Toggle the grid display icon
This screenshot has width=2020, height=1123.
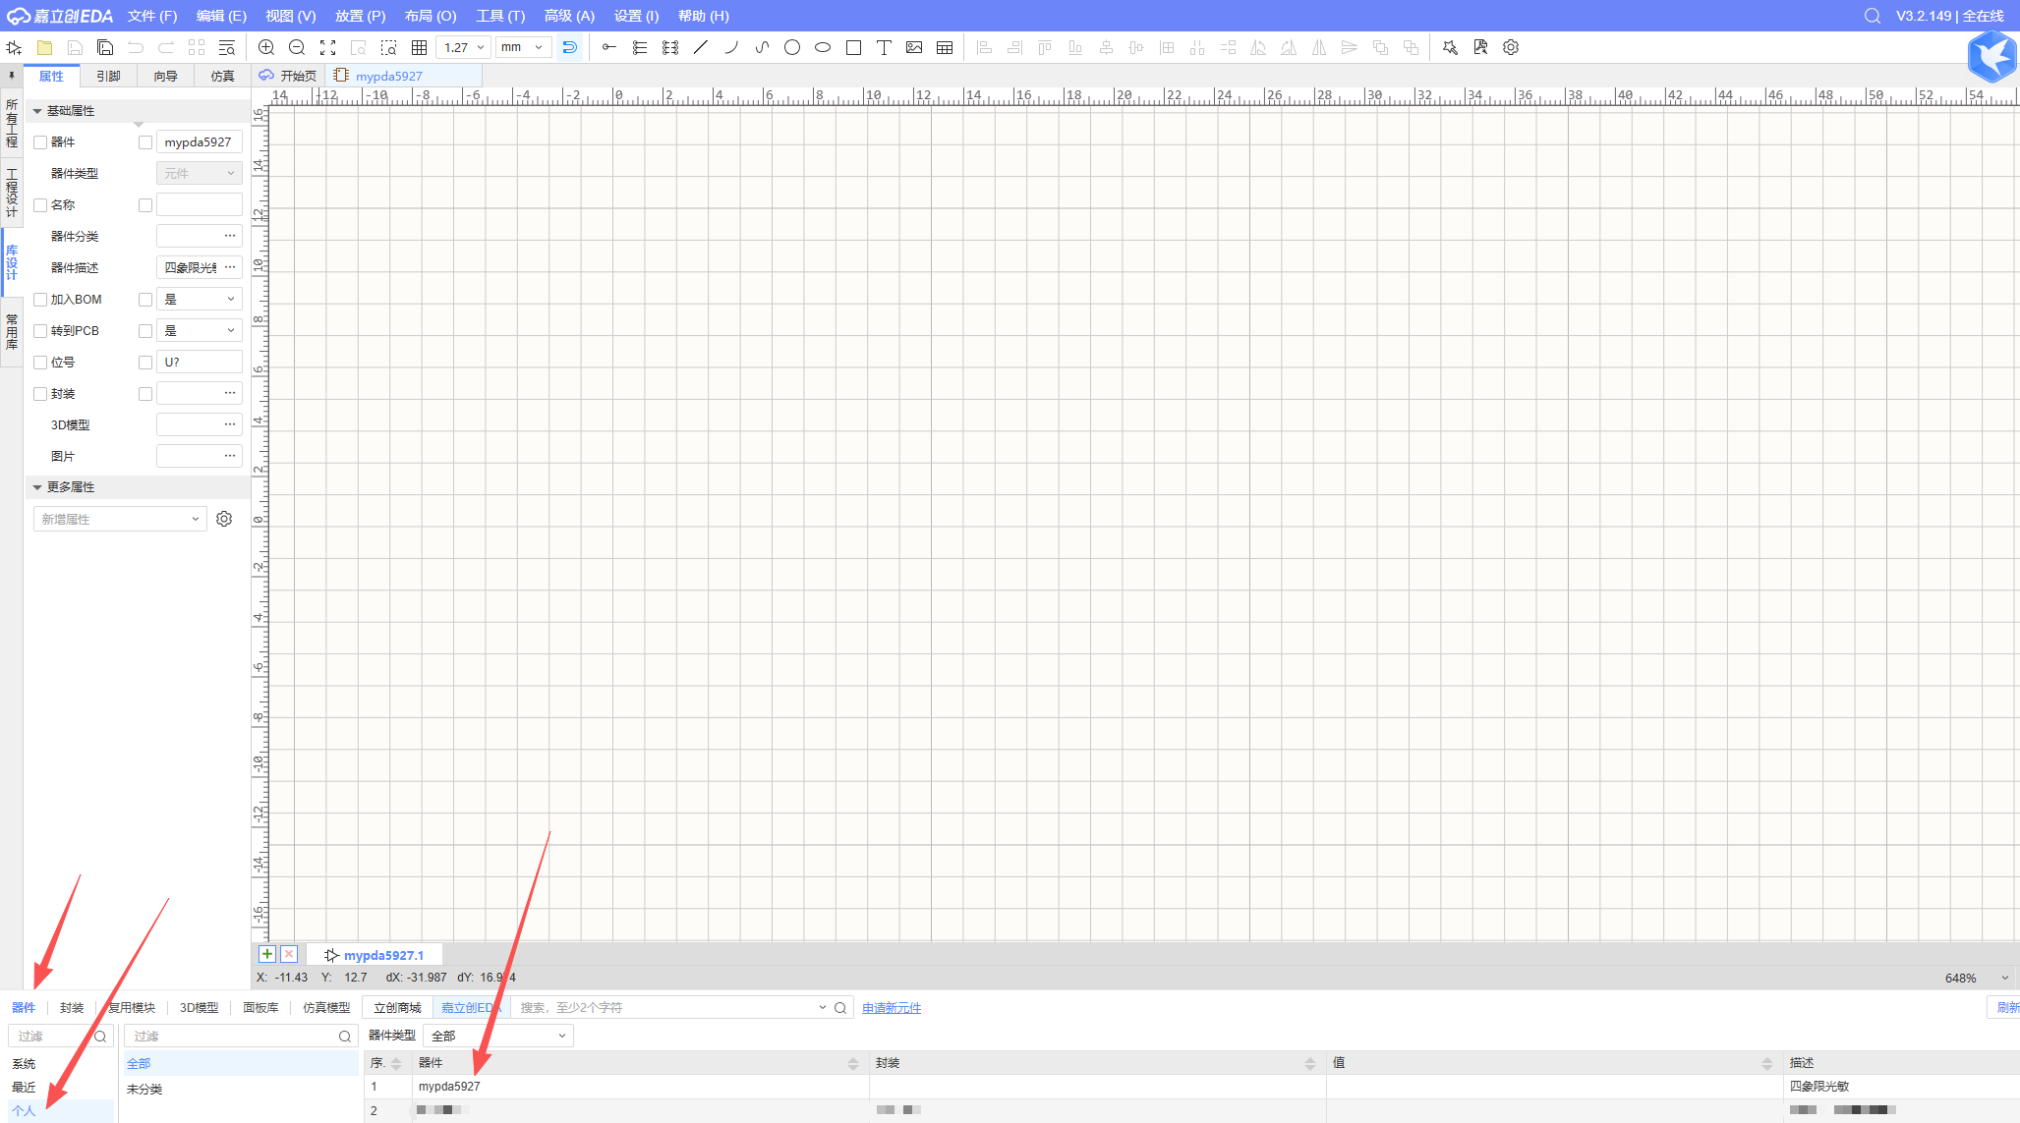[x=419, y=47]
